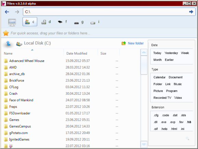Filter by Today date

point(157,53)
